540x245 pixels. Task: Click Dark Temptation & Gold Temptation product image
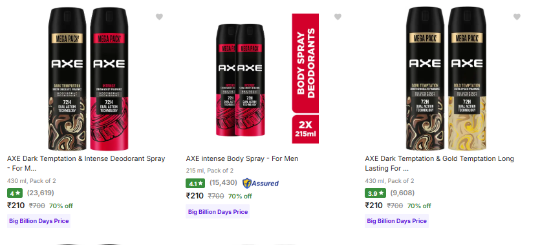[446, 78]
